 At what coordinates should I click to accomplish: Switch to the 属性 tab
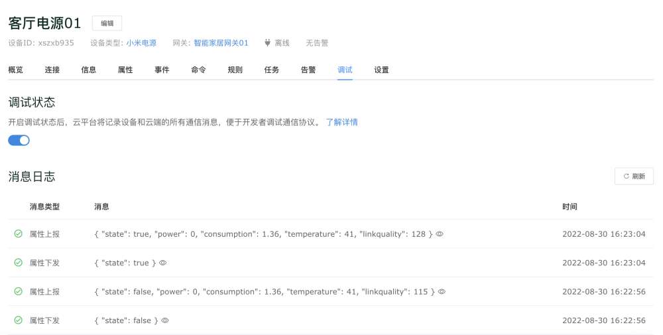tap(125, 70)
